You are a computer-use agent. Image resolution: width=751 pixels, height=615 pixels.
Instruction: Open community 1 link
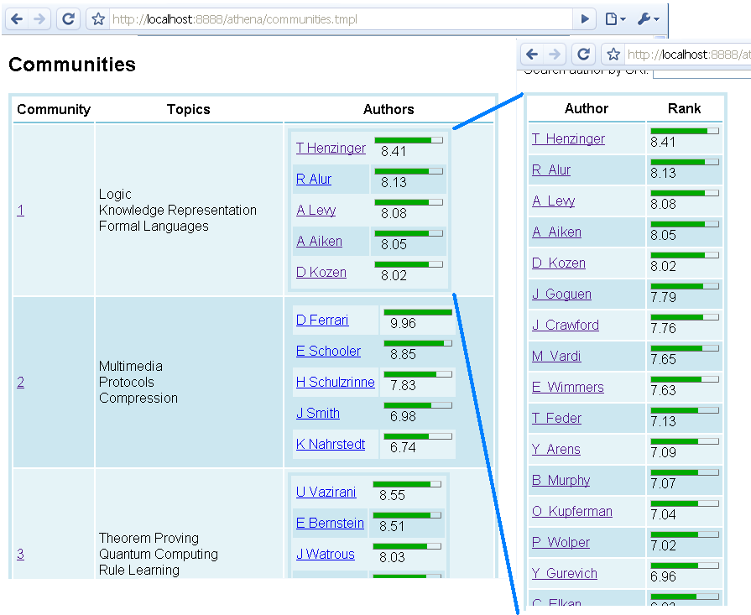pos(21,210)
